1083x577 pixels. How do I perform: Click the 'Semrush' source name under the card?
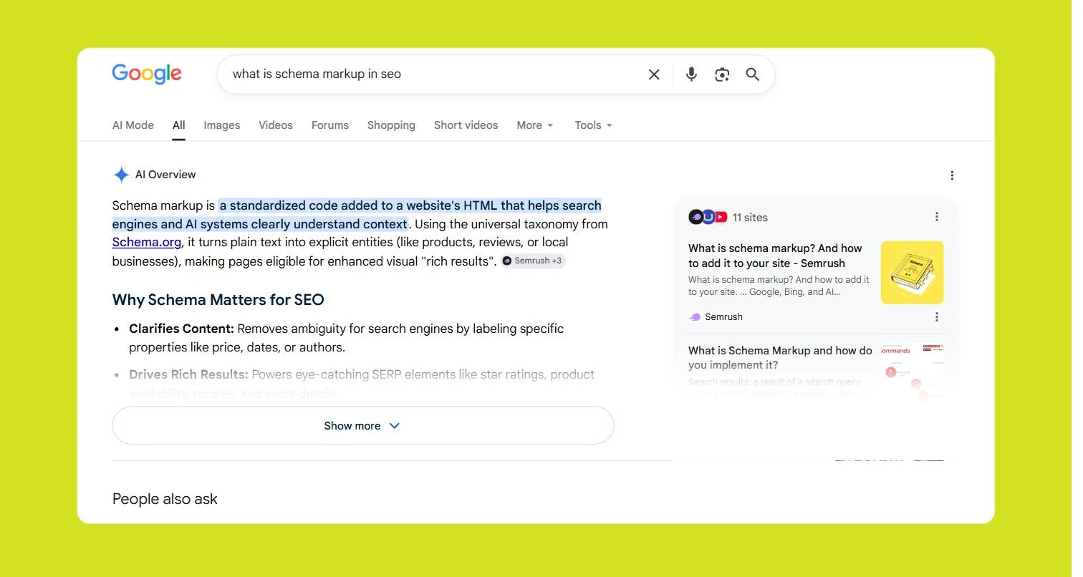723,317
